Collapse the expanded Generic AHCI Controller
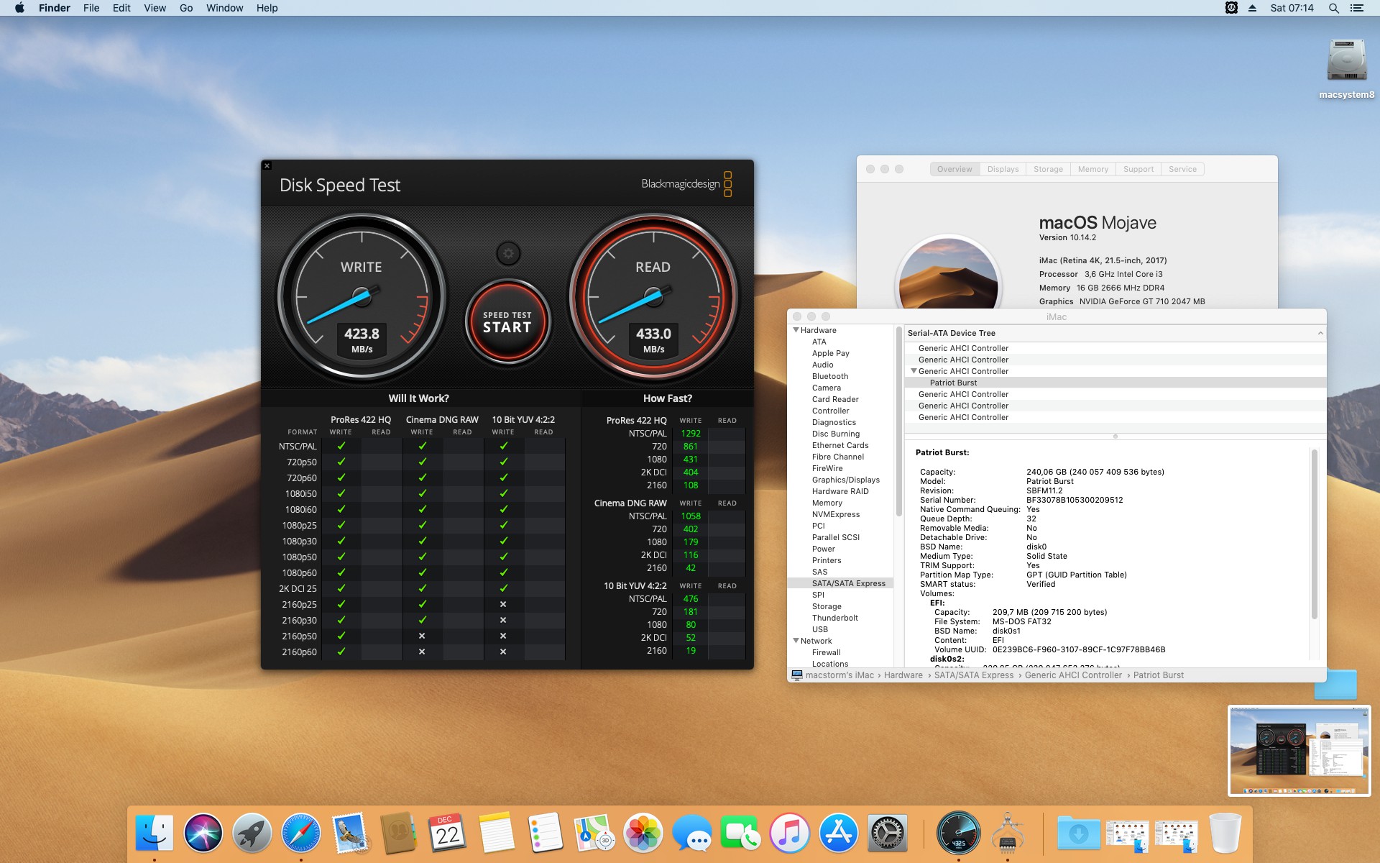This screenshot has width=1380, height=863. pos(914,371)
